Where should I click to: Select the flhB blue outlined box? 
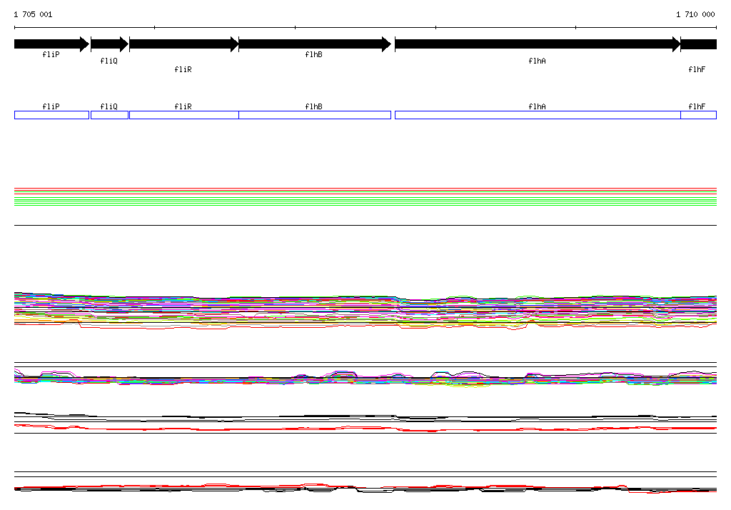(315, 115)
